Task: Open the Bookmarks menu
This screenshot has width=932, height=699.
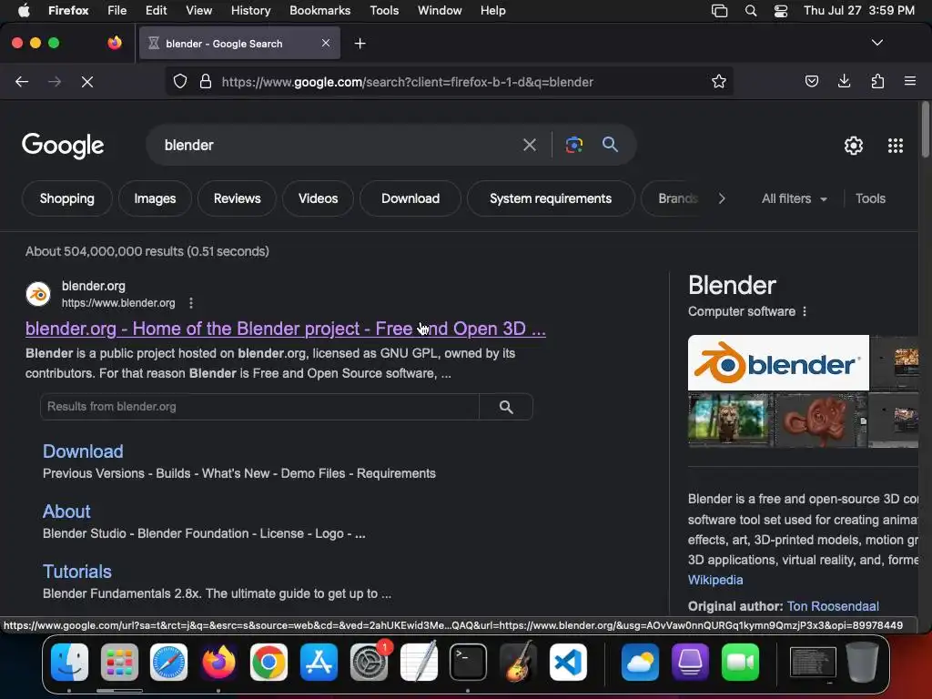Action: pyautogui.click(x=319, y=11)
